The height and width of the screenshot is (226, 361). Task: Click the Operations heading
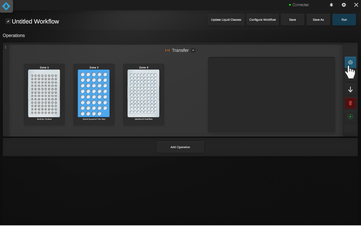click(14, 35)
